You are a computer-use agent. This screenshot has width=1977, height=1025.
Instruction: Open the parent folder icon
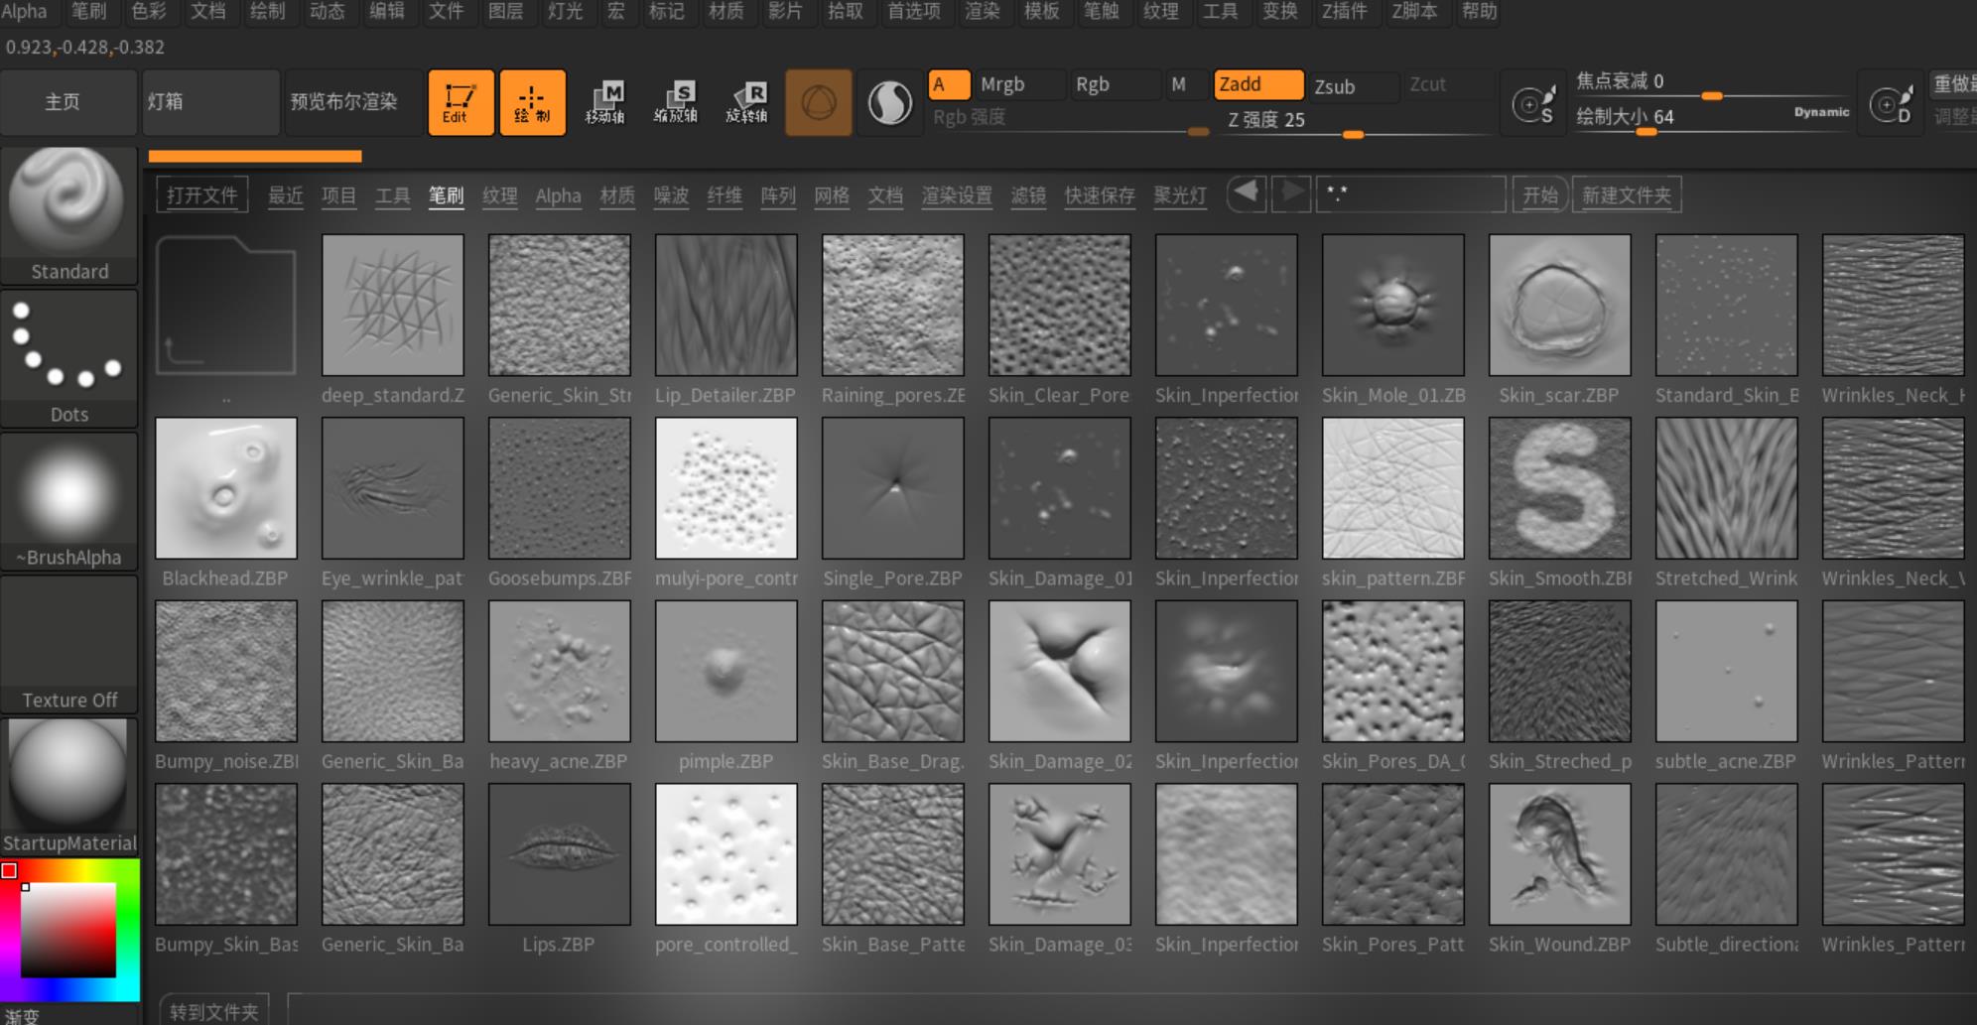(226, 306)
